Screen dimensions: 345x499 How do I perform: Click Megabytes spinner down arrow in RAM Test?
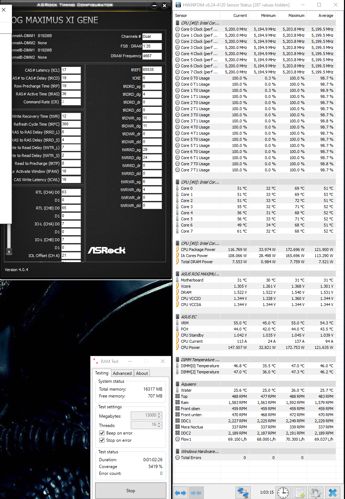click(160, 417)
